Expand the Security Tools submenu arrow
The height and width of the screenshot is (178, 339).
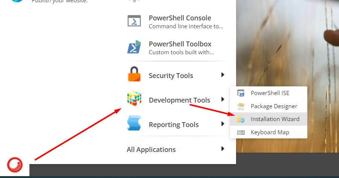click(x=223, y=75)
